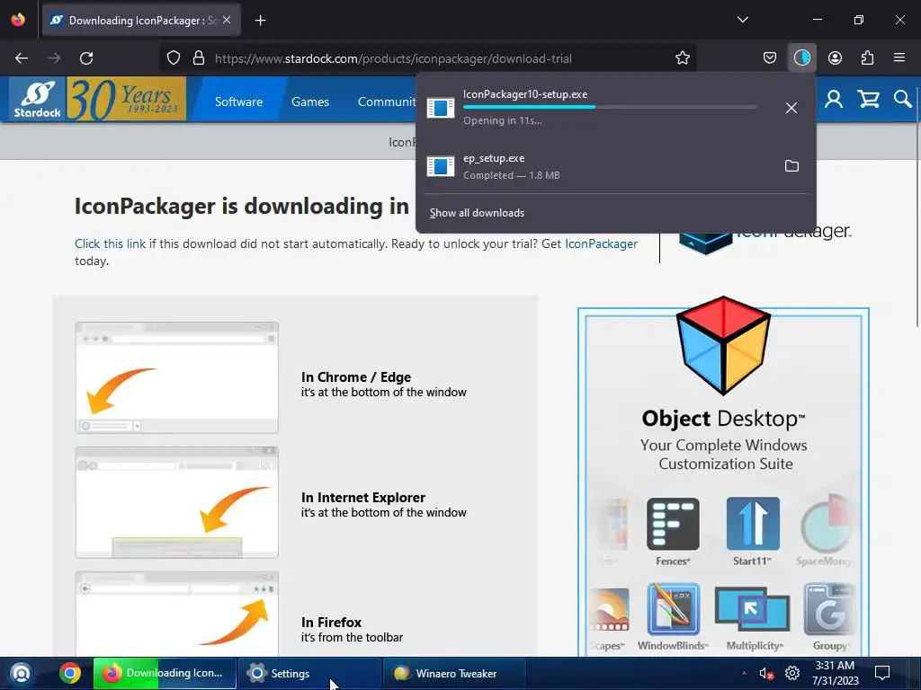Click the IconPackager10-setup.exe download entry

tap(597, 108)
